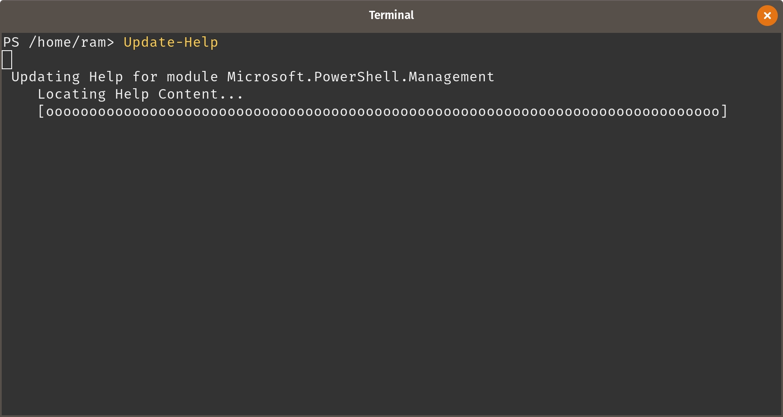Screen dimensions: 783x417
Task: Close the Terminal window with orange button
Action: click(x=767, y=16)
